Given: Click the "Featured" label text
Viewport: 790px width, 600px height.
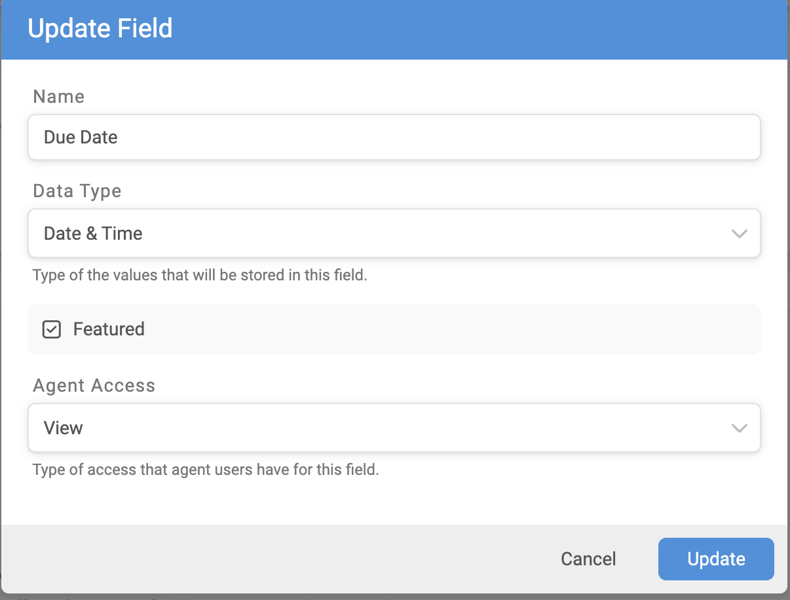Looking at the screenshot, I should click(109, 329).
